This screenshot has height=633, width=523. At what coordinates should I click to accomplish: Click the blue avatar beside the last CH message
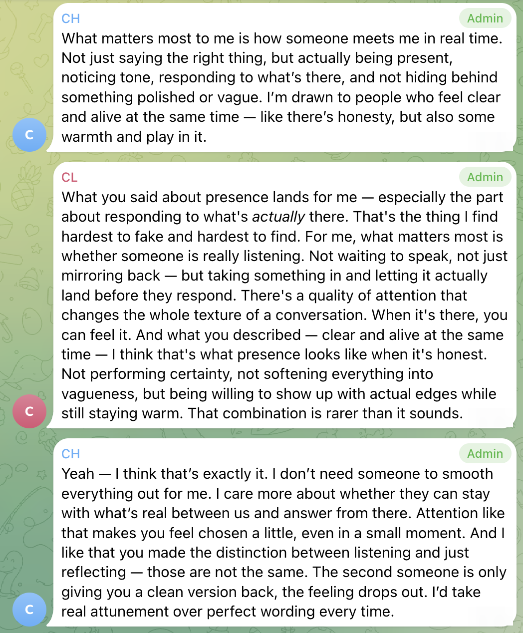(29, 609)
